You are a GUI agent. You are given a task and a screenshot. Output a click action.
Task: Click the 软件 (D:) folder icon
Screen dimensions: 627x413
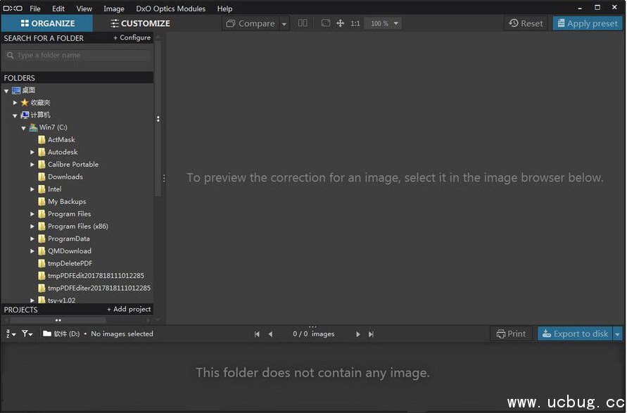47,333
